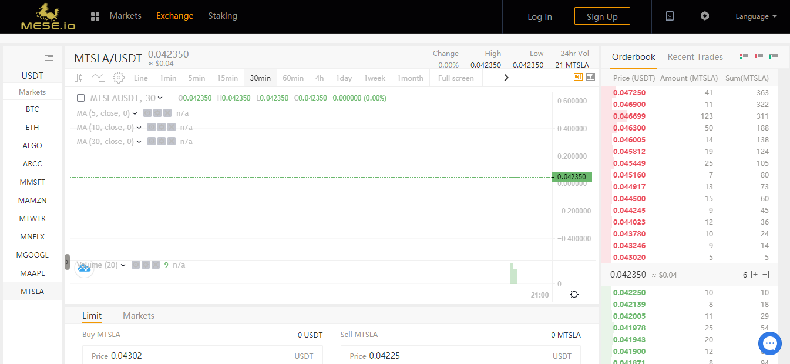
Task: Click the Buy MTSLA price field
Action: click(203, 355)
